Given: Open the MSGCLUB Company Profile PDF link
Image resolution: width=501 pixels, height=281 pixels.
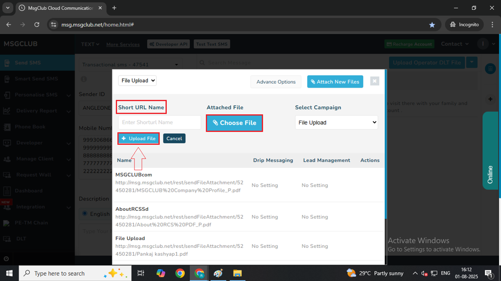Looking at the screenshot, I should click(x=179, y=187).
